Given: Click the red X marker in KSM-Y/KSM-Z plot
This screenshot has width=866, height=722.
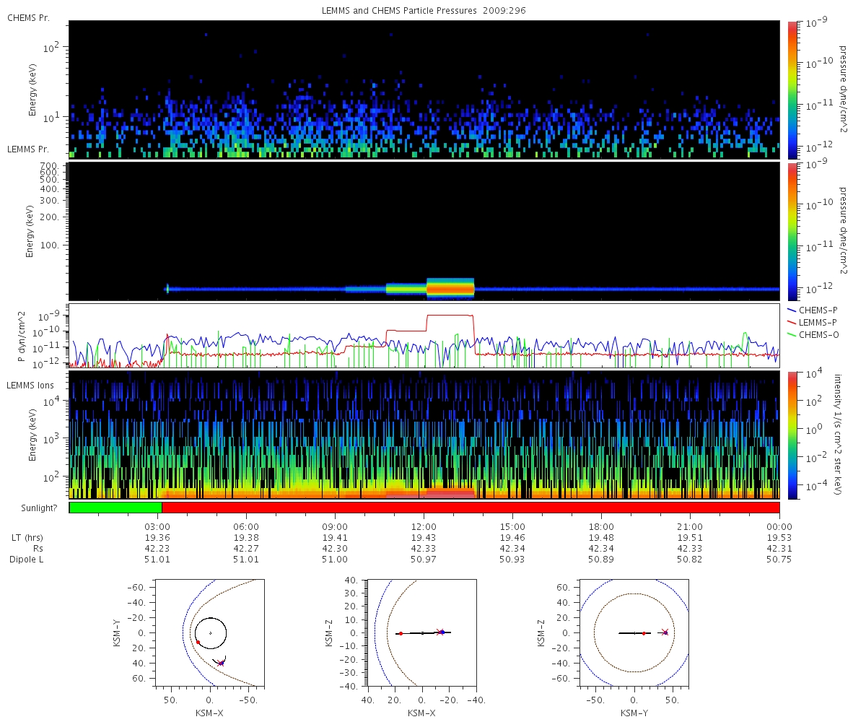Looking at the screenshot, I should 665,632.
